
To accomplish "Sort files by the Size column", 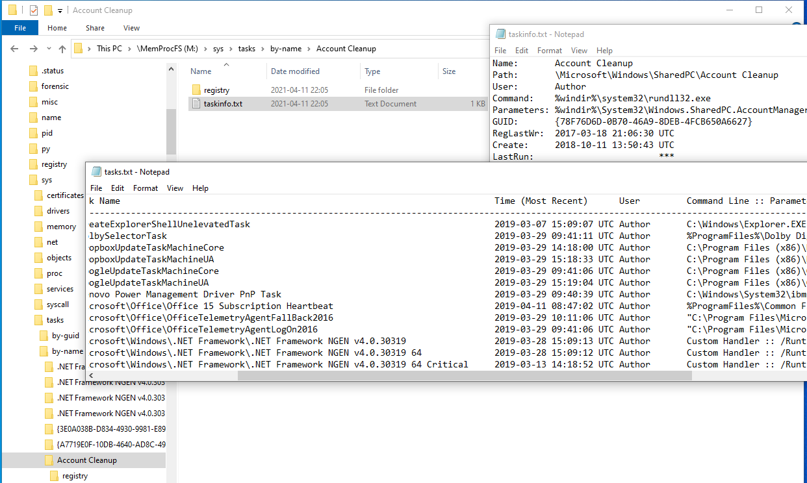I will click(x=449, y=71).
